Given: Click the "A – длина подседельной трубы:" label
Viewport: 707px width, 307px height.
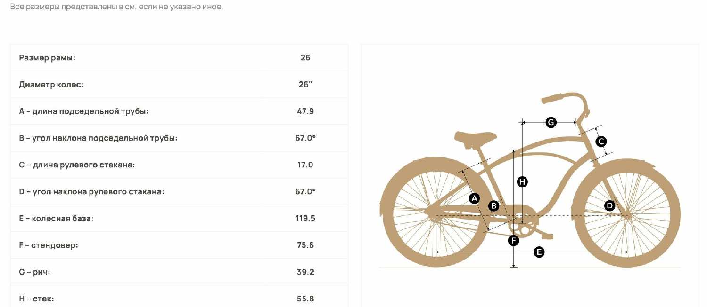Looking at the screenshot, I should [84, 111].
